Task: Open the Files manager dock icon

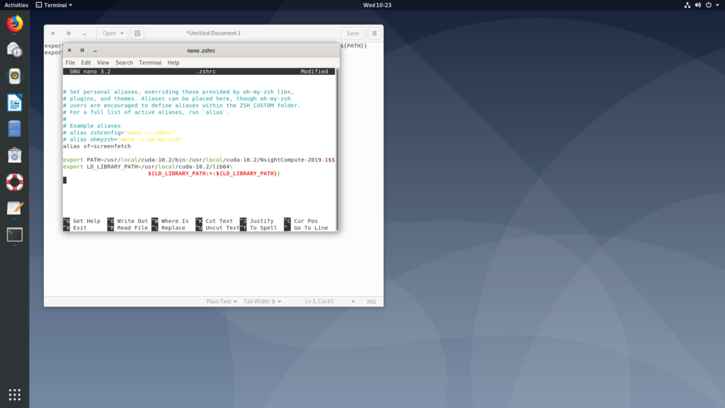Action: pyautogui.click(x=15, y=129)
